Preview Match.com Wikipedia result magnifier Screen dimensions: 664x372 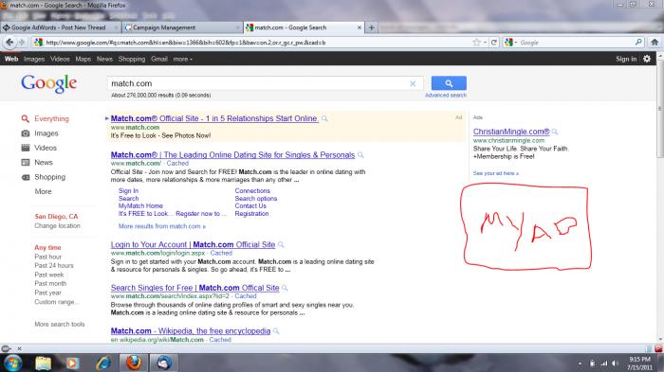tap(276, 331)
